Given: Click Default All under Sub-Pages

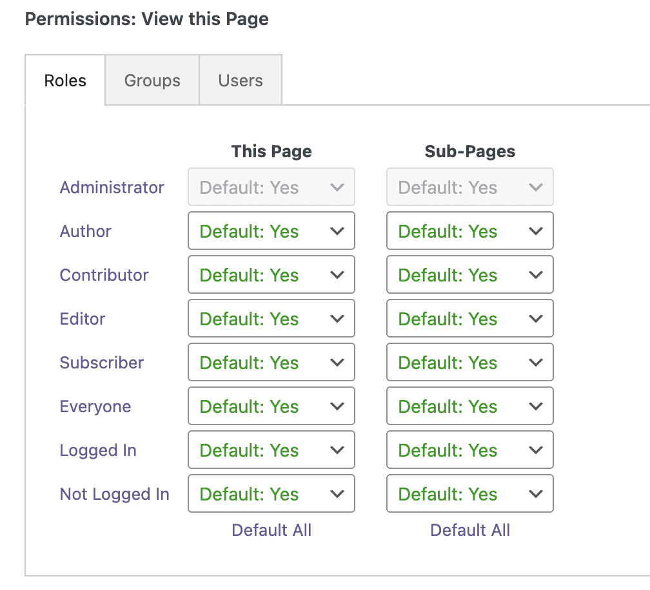Looking at the screenshot, I should [x=470, y=530].
